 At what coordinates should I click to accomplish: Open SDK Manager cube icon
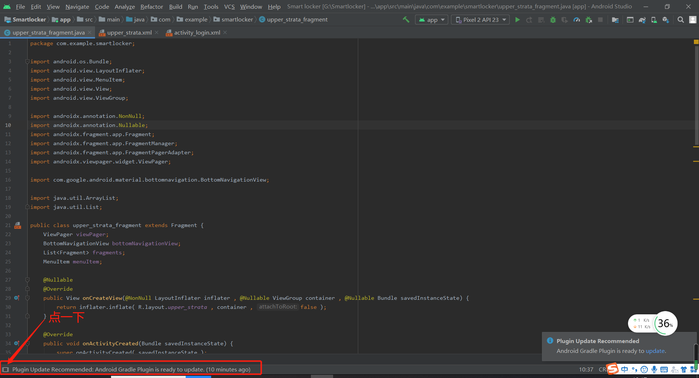(666, 20)
